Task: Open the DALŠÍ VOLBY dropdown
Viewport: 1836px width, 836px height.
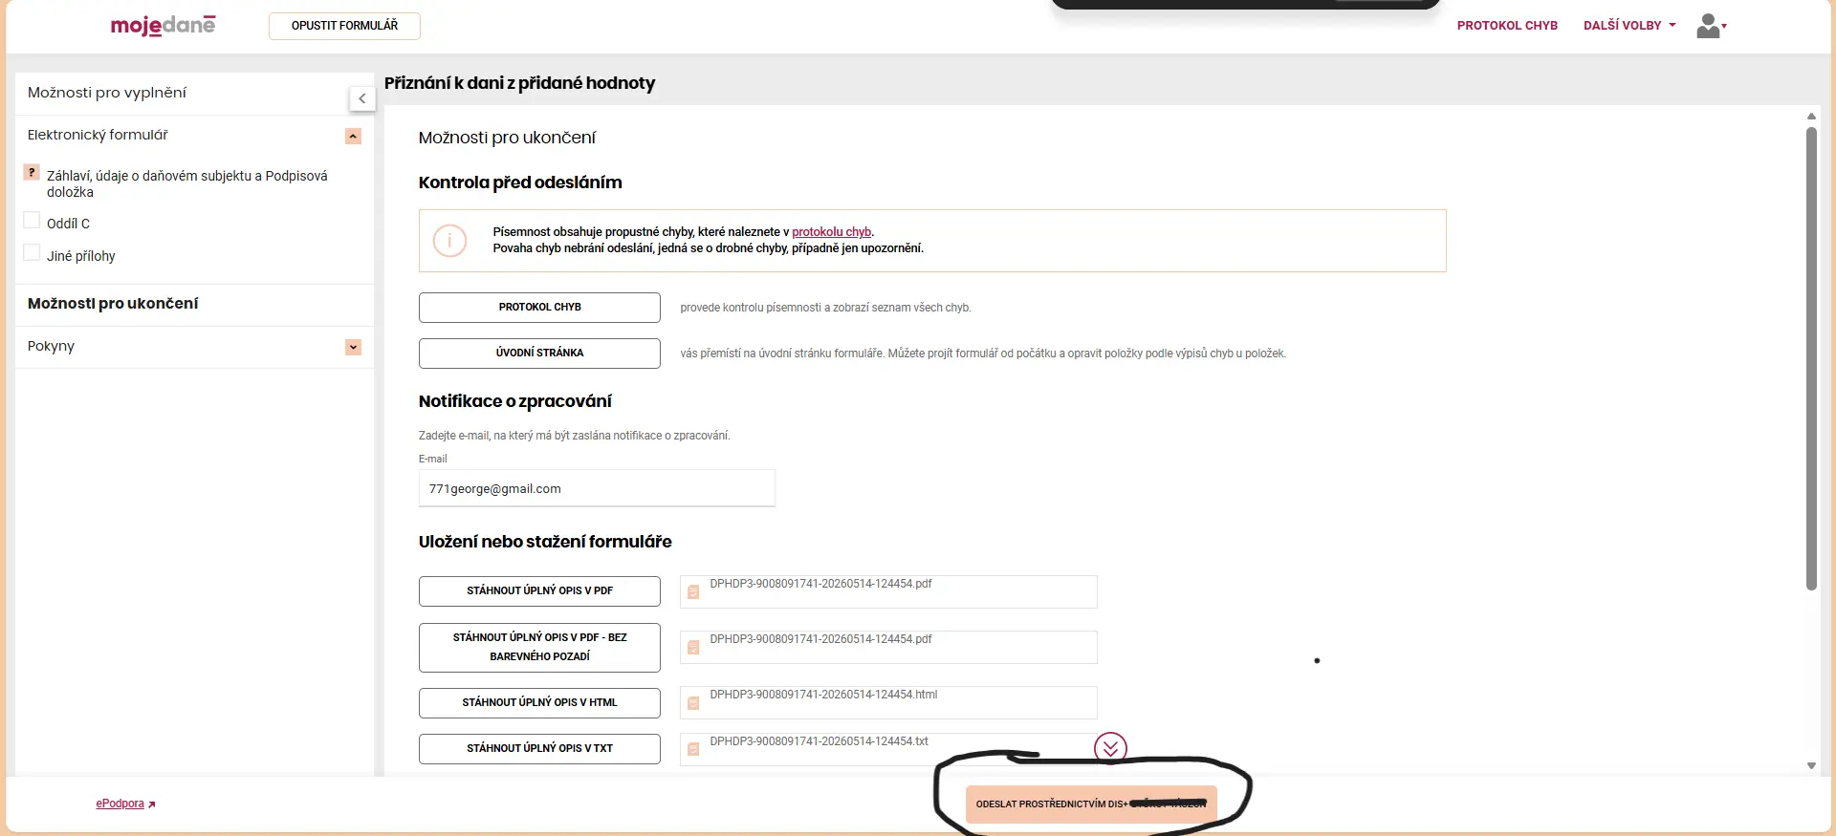Action: pos(1629,26)
